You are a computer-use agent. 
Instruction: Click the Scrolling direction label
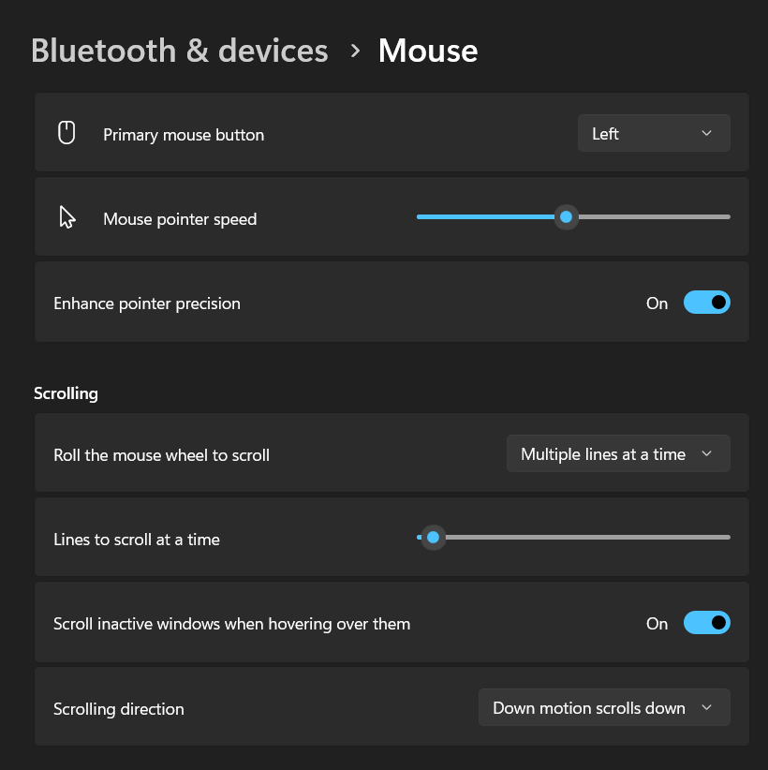pyautogui.click(x=119, y=709)
